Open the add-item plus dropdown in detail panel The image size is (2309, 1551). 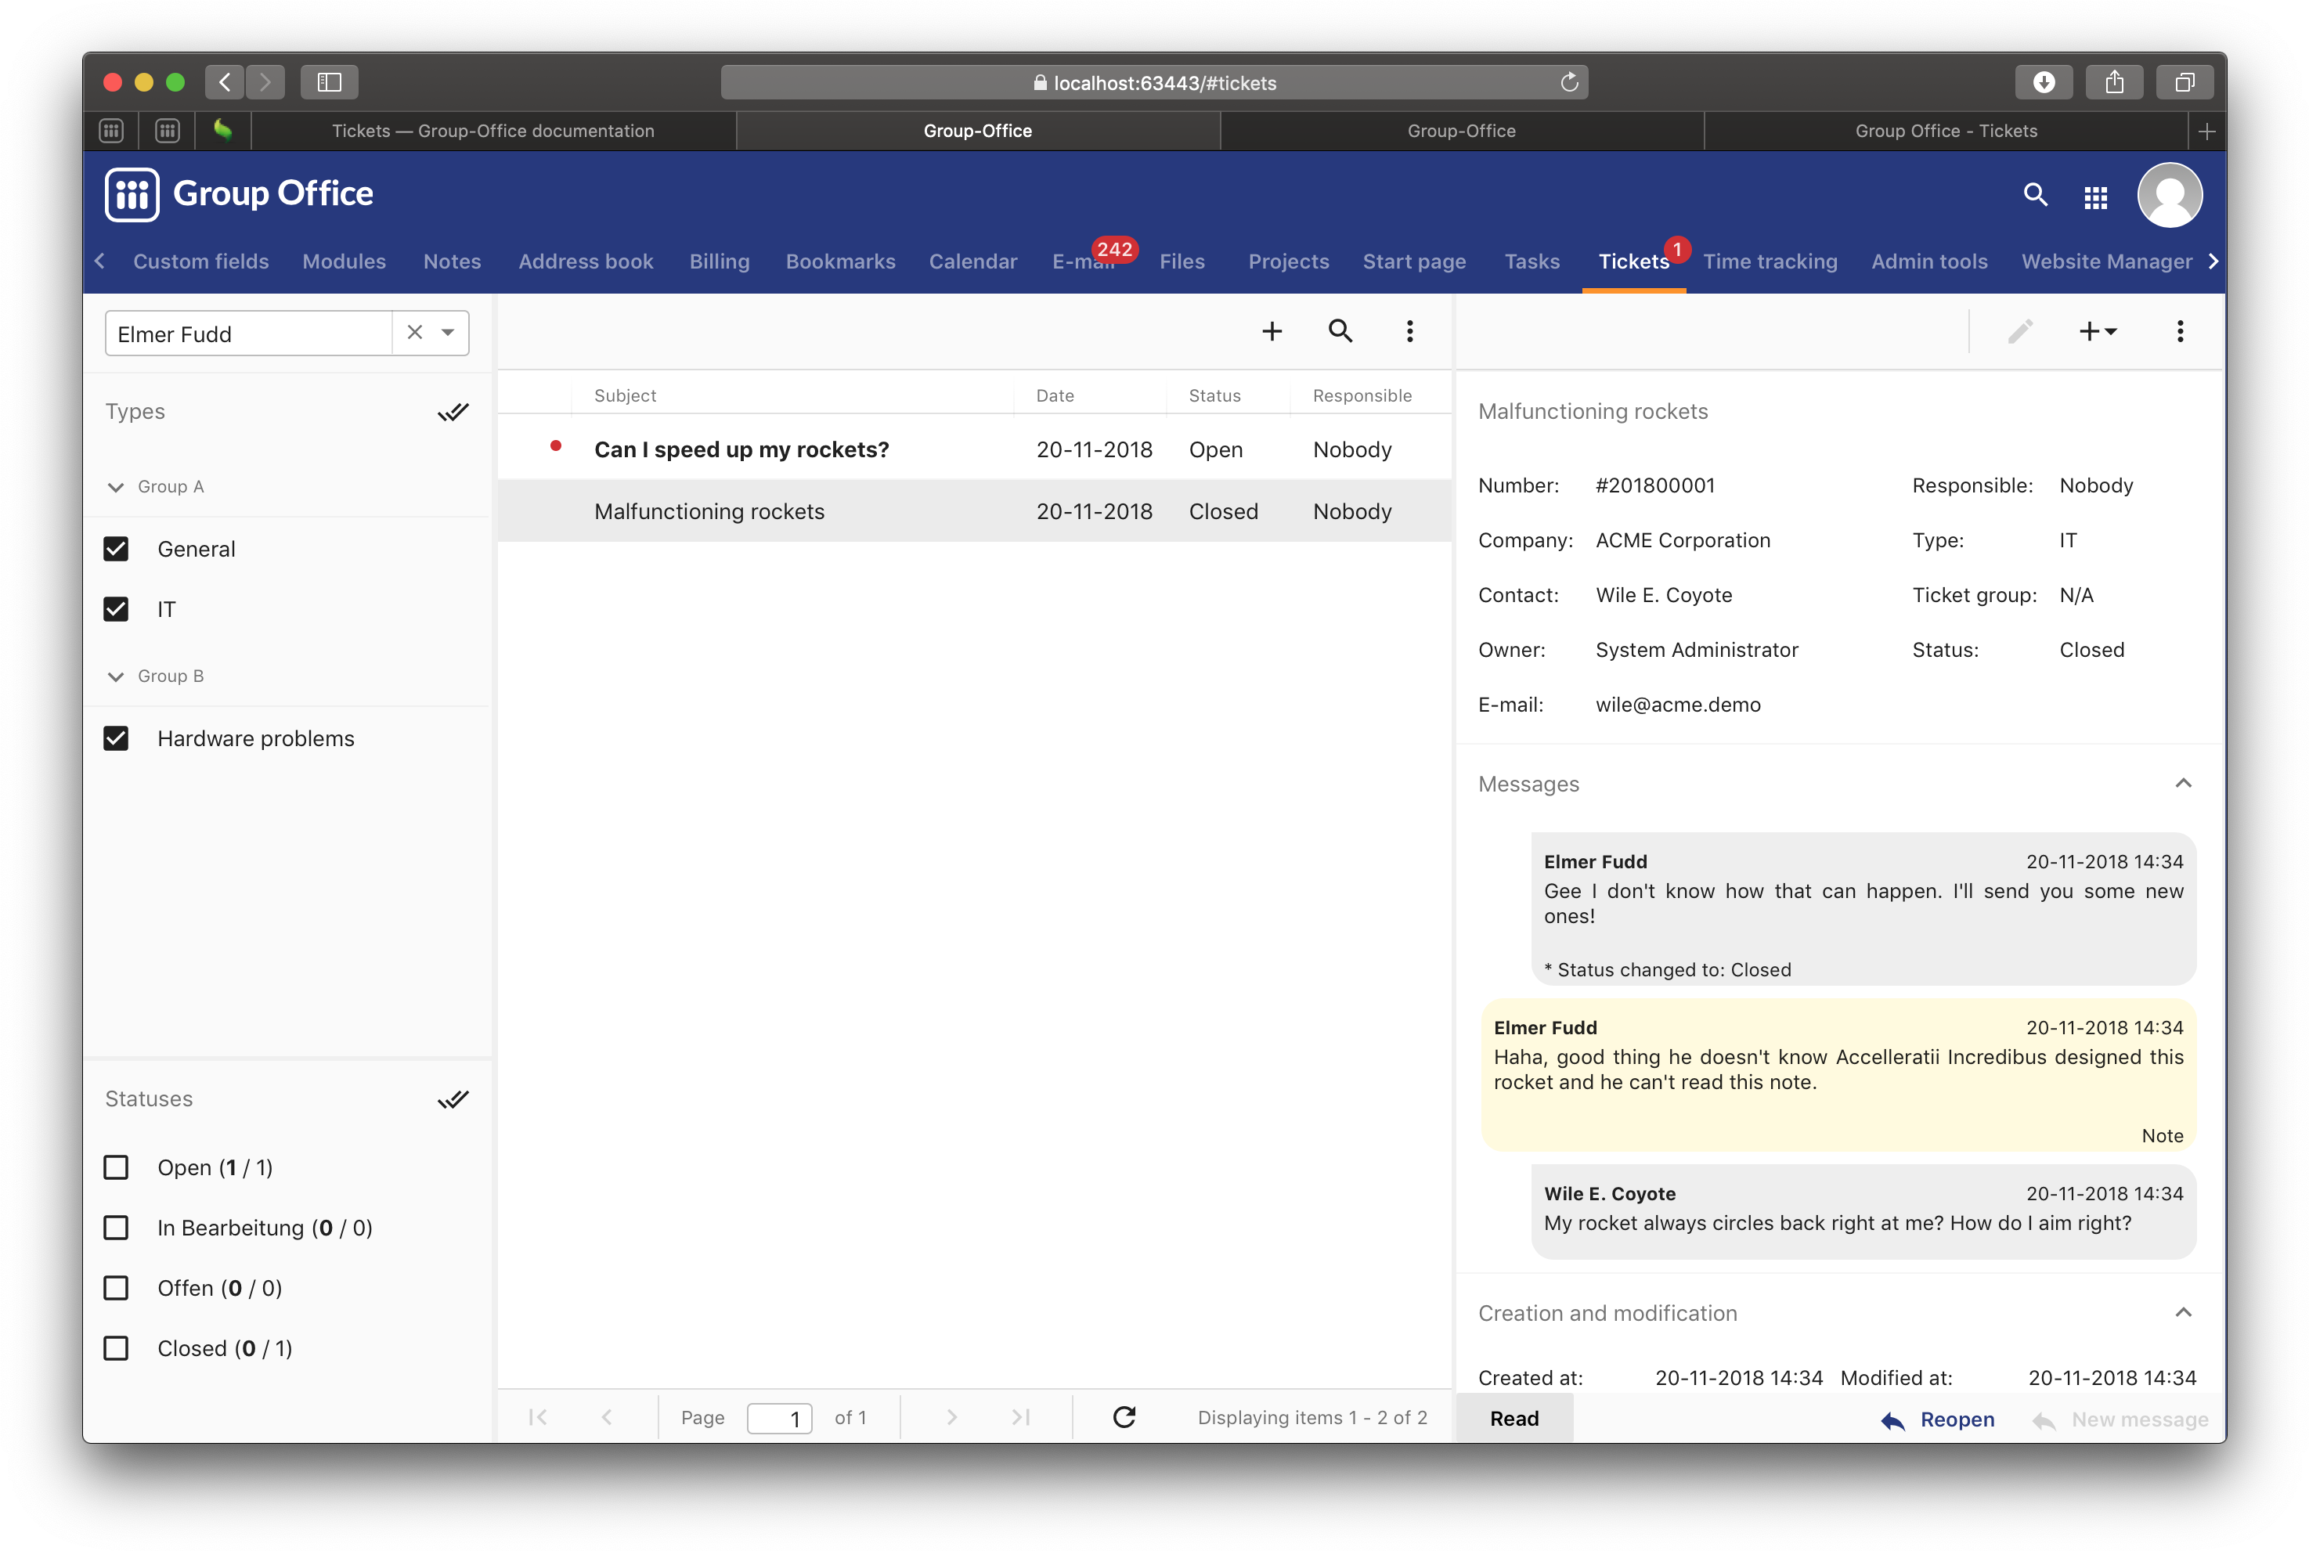click(2098, 330)
